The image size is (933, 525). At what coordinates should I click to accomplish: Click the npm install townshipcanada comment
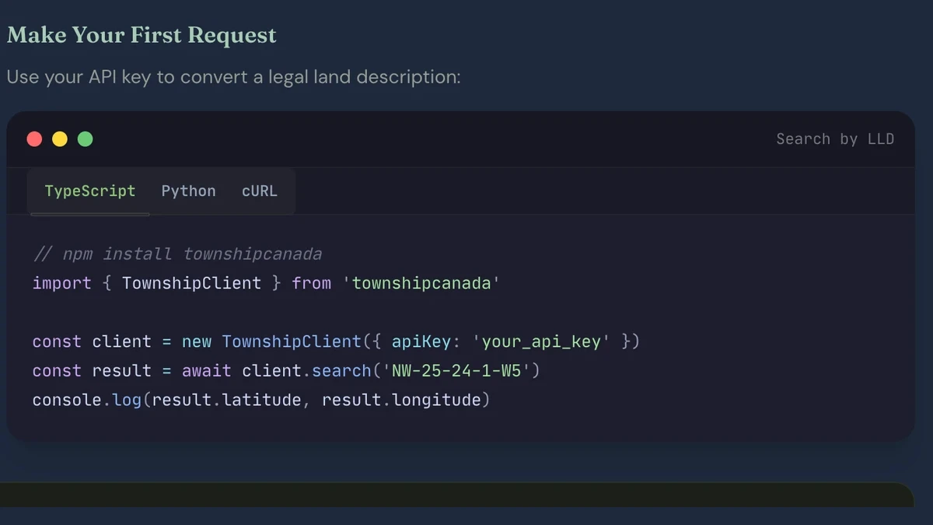coord(177,254)
